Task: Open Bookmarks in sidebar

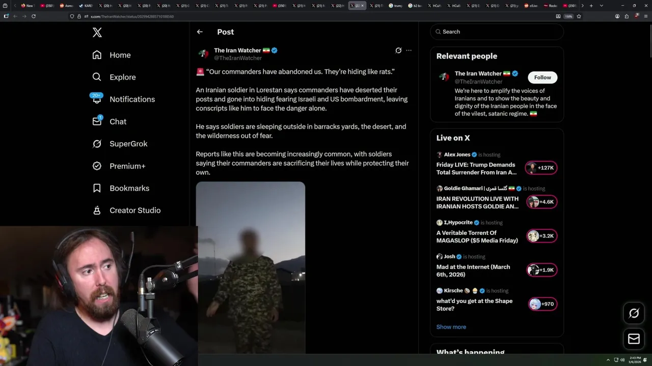Action: 121,188
